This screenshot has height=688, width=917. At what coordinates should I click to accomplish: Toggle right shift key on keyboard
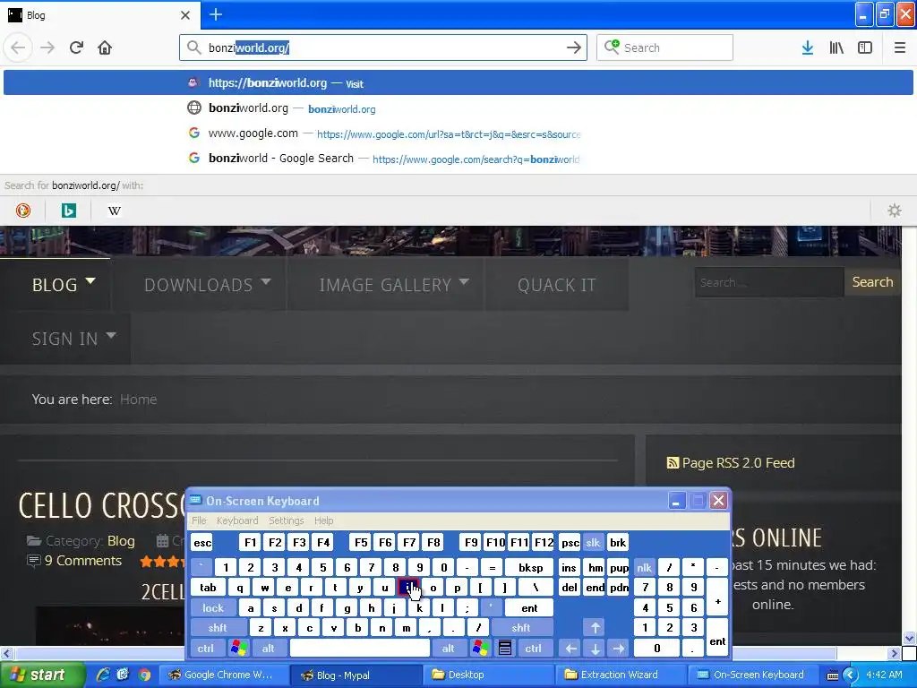point(521,628)
